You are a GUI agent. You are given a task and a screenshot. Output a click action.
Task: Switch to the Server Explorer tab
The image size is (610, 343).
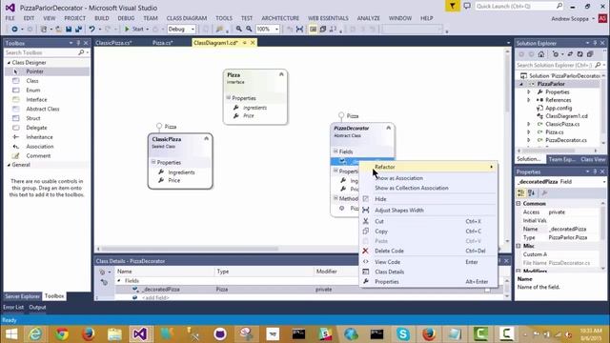point(22,296)
